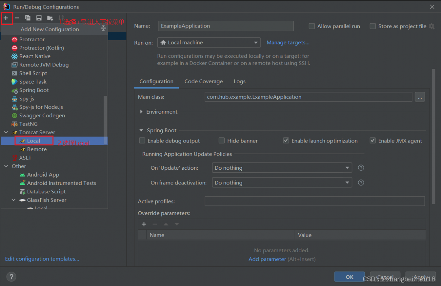Click the add override parameter plus icon
Image resolution: width=441 pixels, height=286 pixels.
coord(144,224)
